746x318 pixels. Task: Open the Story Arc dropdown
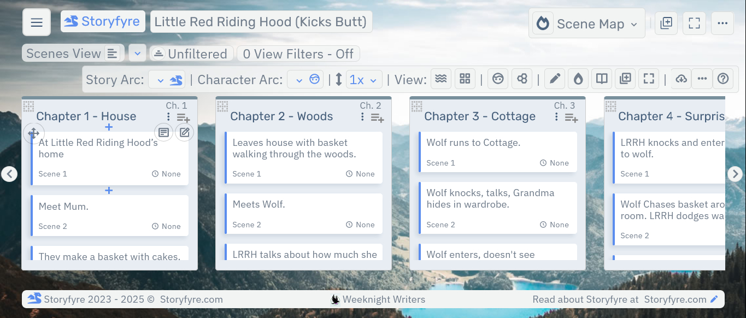coord(167,80)
